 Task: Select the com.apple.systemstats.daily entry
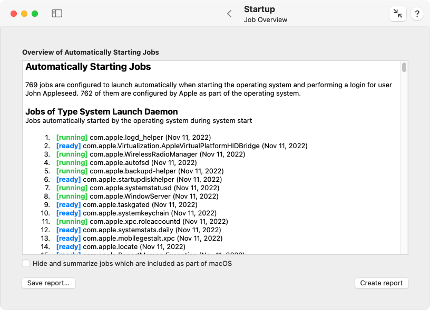pos(139,230)
